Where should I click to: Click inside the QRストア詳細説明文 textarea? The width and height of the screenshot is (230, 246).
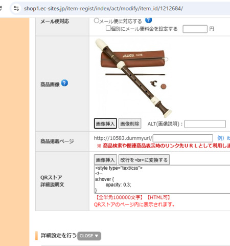tap(162, 179)
